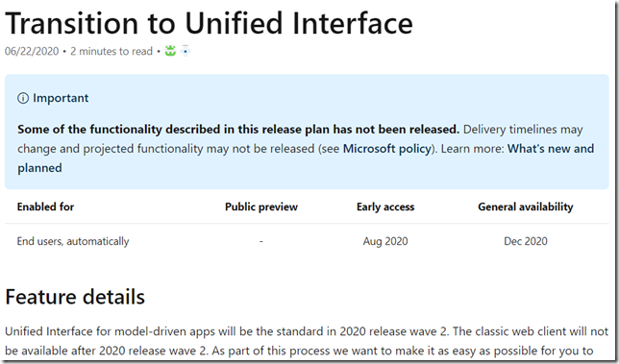Click the Aug 2020 early access cell

click(x=385, y=241)
